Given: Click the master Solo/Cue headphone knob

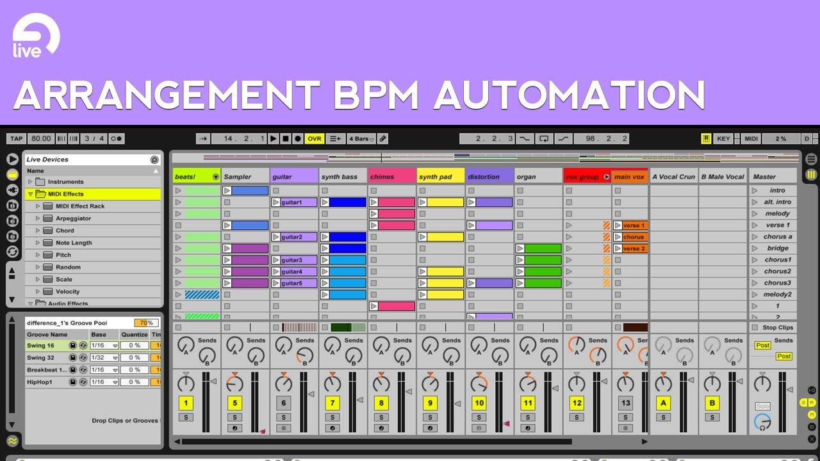Looking at the screenshot, I should click(762, 422).
